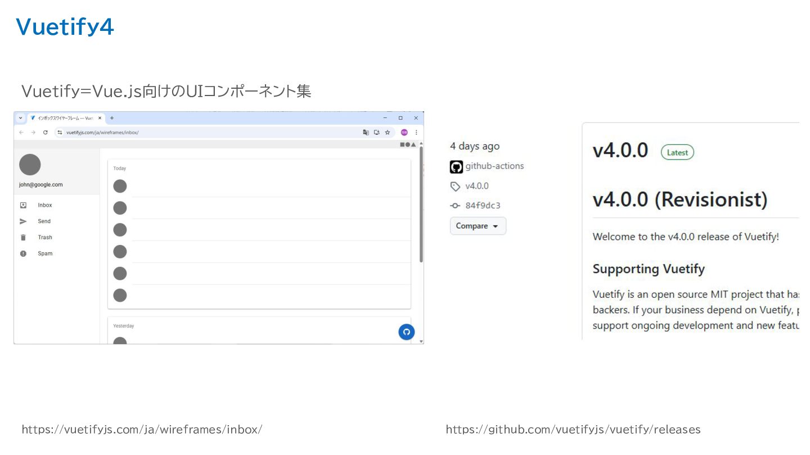Open the v4.0.0 release title link
Viewport: 810px width, 455px height.
pos(620,151)
